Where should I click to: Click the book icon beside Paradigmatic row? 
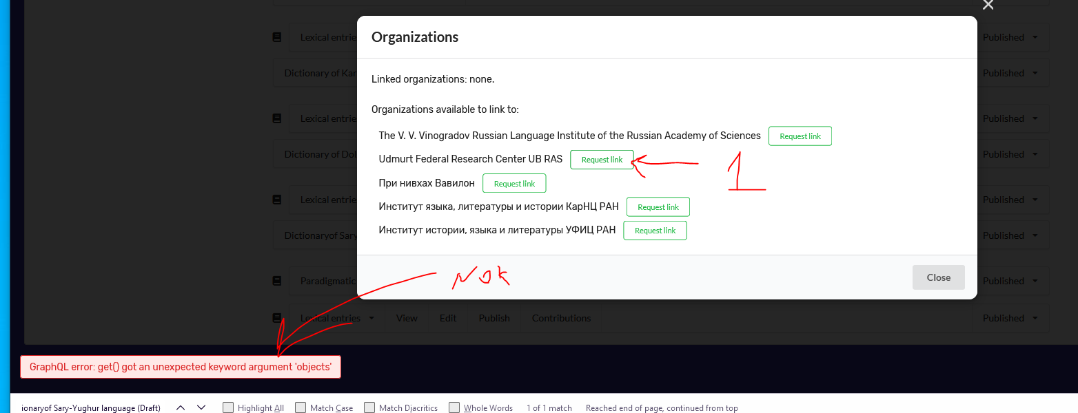click(276, 280)
